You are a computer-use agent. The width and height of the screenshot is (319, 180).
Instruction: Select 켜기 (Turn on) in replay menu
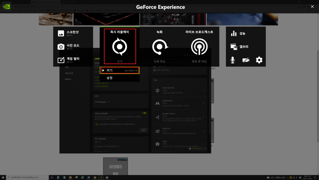point(120,70)
